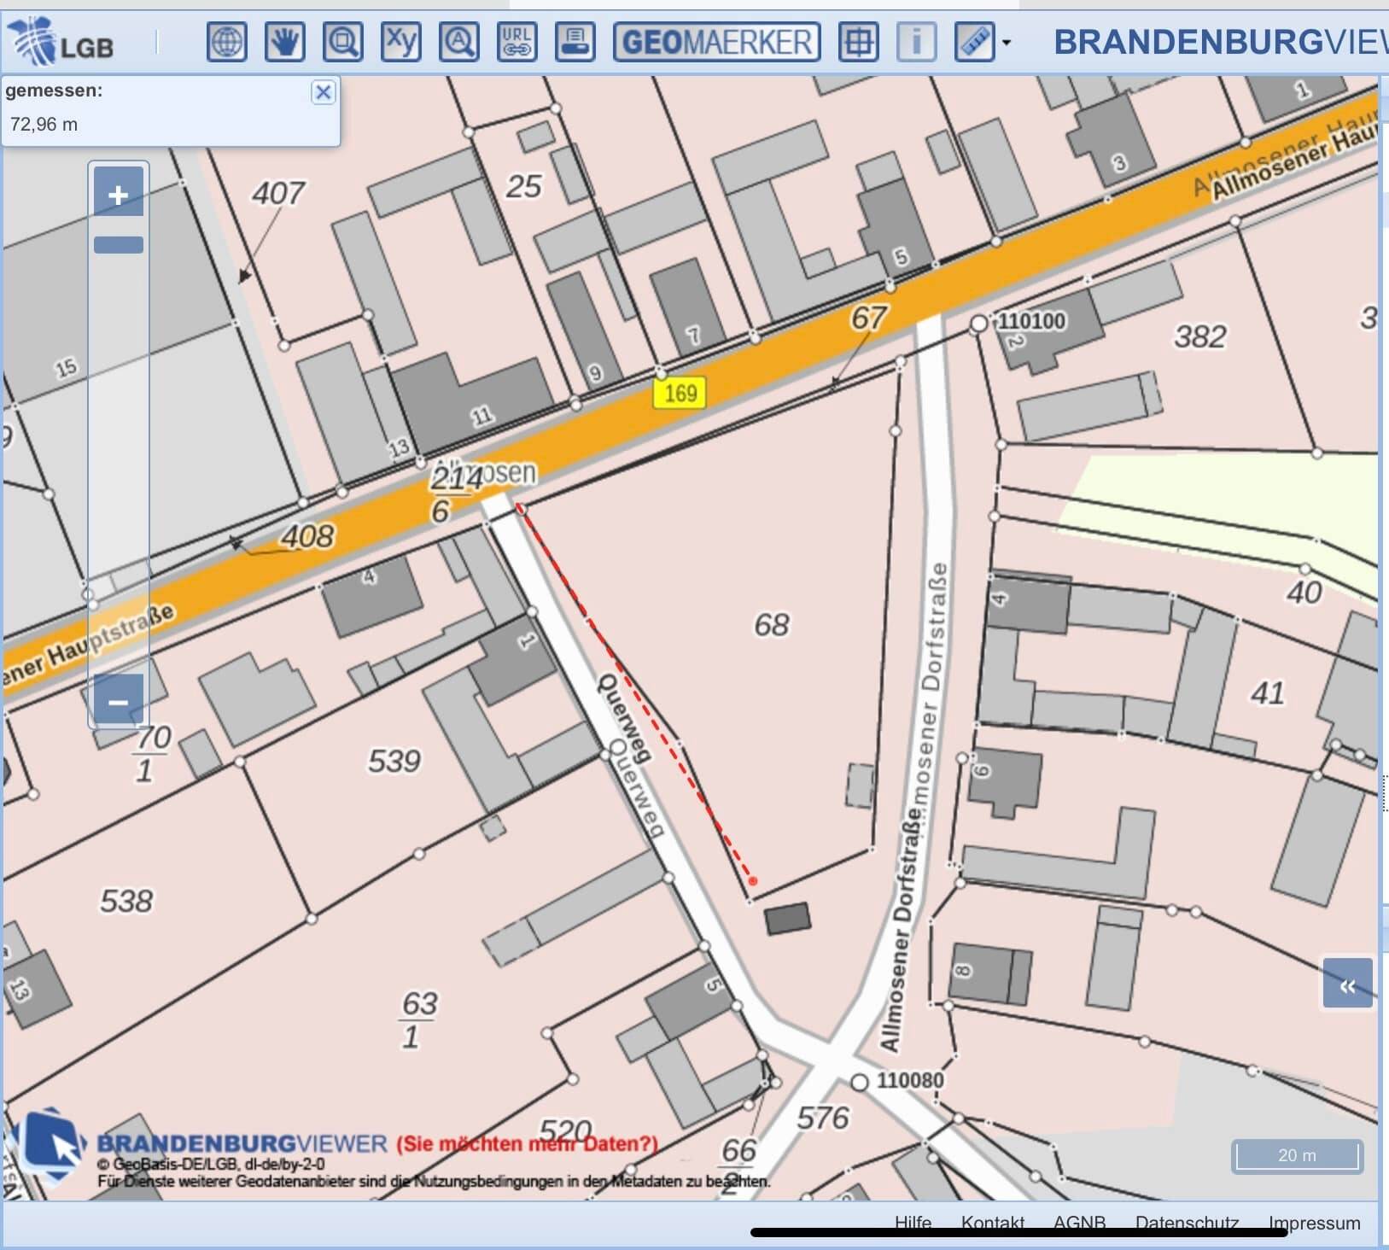Click the globe full-extent icon

tap(226, 41)
